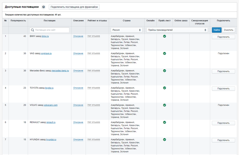Click green price-list checkmark for TOYOTA row
This screenshot has width=239, height=155.
pos(164,88)
